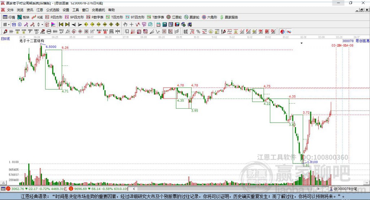
Task: Open the 工具 menu
Action: [76, 10]
